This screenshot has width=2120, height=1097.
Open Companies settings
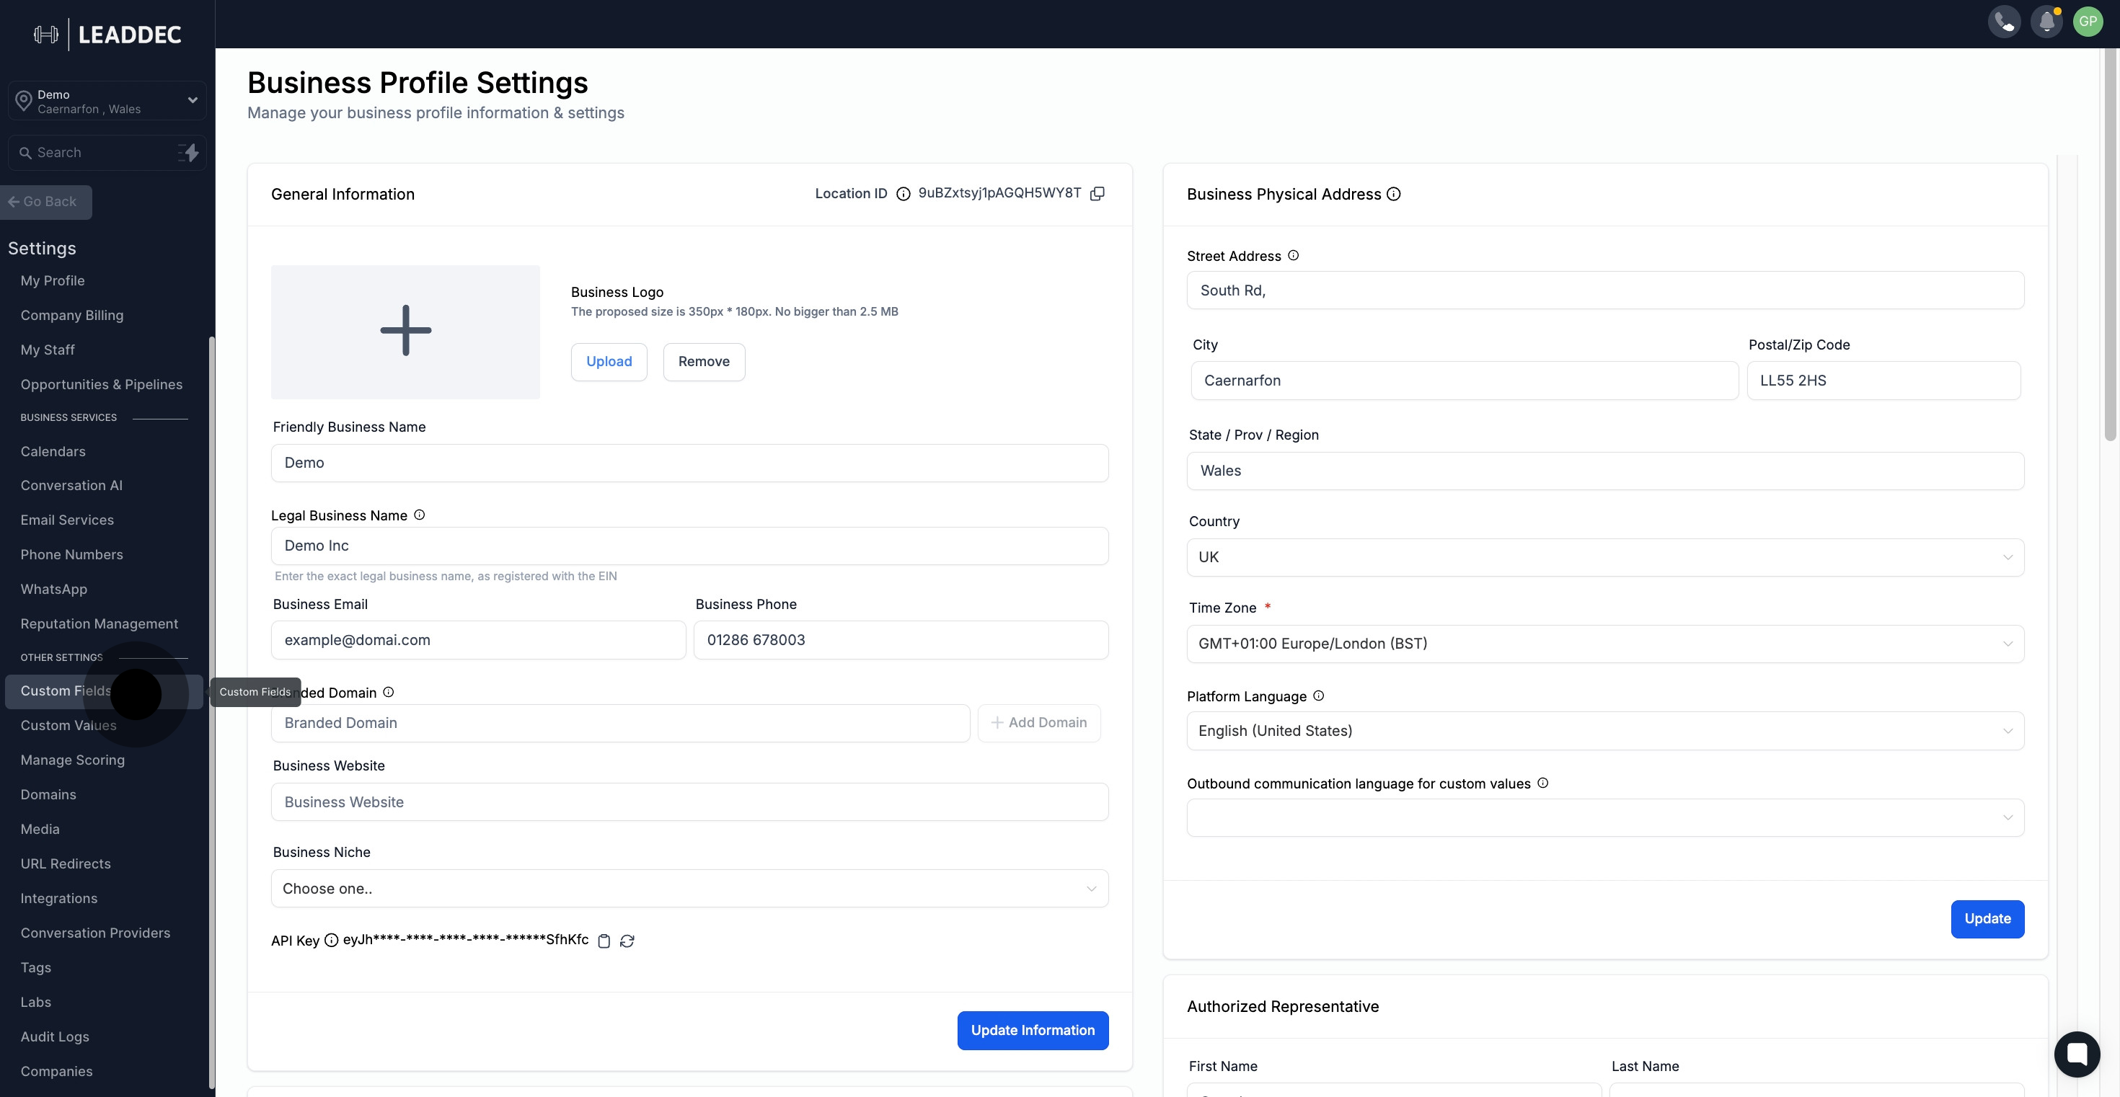57,1072
